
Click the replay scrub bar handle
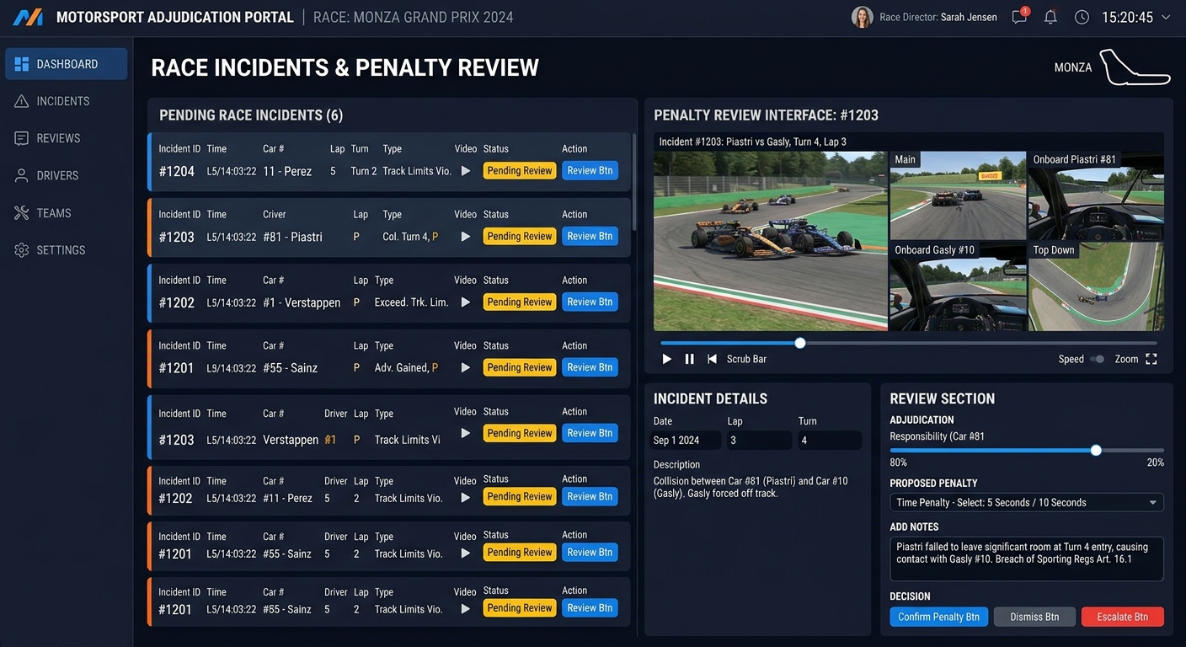[800, 343]
